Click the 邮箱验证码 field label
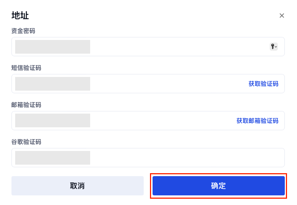Image resolution: width=297 pixels, height=205 pixels. (x=26, y=105)
